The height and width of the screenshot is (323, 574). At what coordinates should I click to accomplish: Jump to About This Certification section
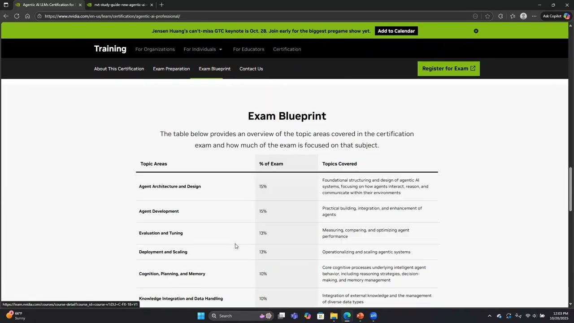click(119, 69)
